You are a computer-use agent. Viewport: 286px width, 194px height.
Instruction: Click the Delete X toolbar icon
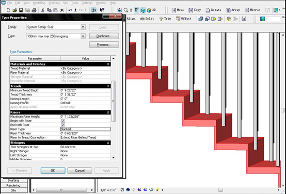62,10
